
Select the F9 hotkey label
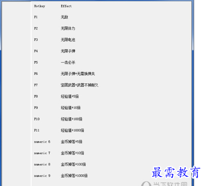tap(36, 108)
